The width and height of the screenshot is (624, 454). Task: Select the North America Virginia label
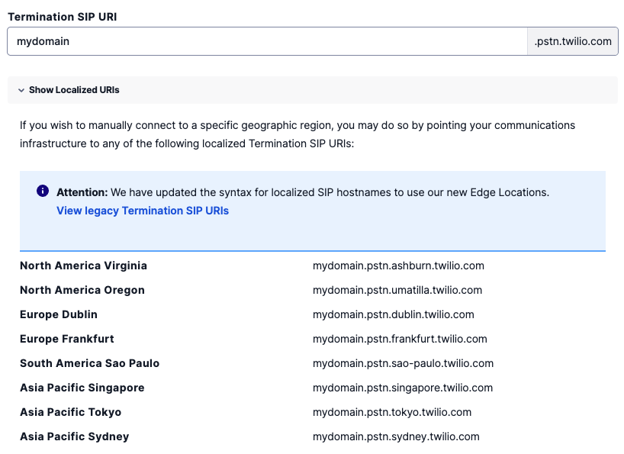83,266
